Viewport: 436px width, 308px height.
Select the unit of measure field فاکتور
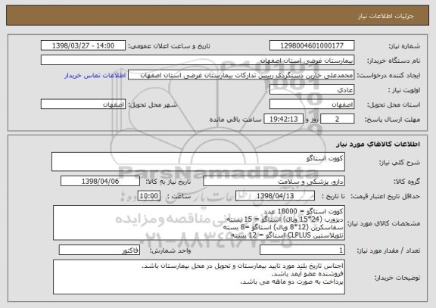99,250
